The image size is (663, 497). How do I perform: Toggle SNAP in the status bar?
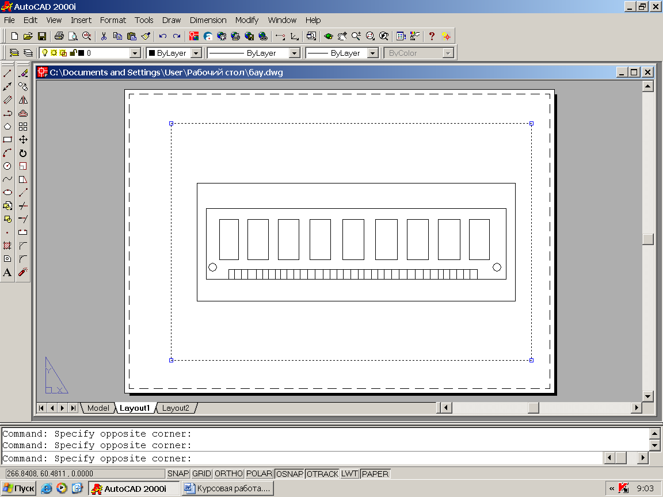178,474
